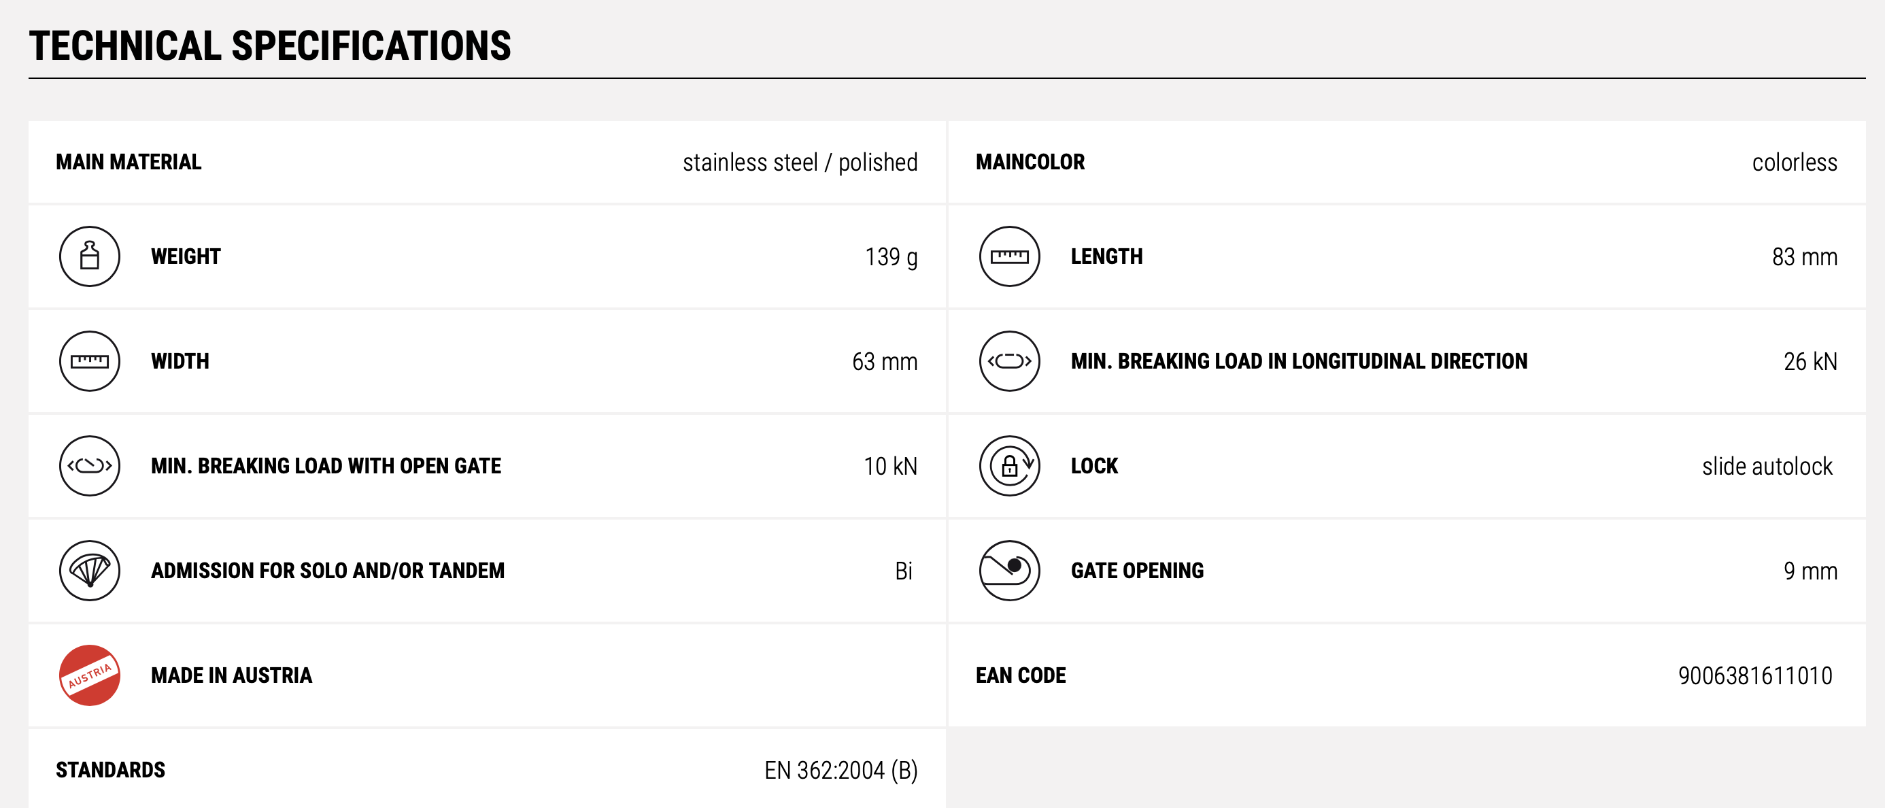This screenshot has height=808, width=1885.
Task: Click the longitudinal breaking load icon
Action: click(x=1009, y=361)
